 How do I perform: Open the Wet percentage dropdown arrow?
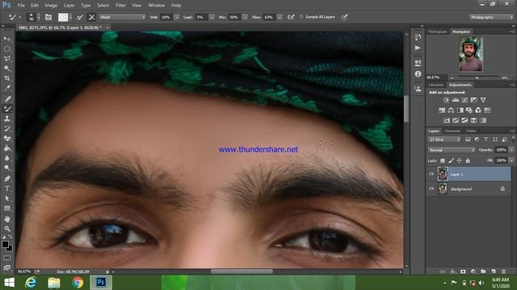click(177, 17)
